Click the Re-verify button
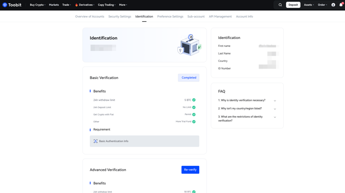Screen dimensions: 345x193 click(190, 170)
